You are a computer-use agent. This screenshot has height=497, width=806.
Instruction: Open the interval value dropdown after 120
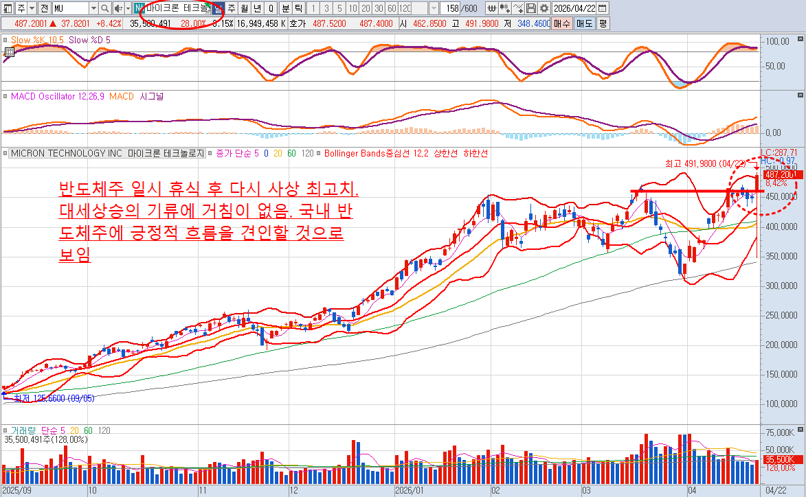[434, 8]
